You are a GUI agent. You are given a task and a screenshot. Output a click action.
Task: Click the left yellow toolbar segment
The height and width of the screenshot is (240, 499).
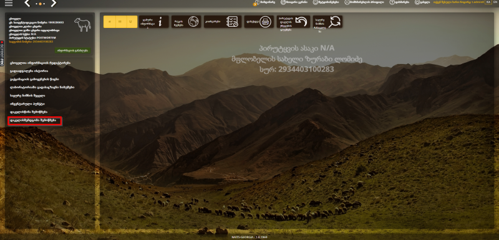pyautogui.click(x=109, y=22)
